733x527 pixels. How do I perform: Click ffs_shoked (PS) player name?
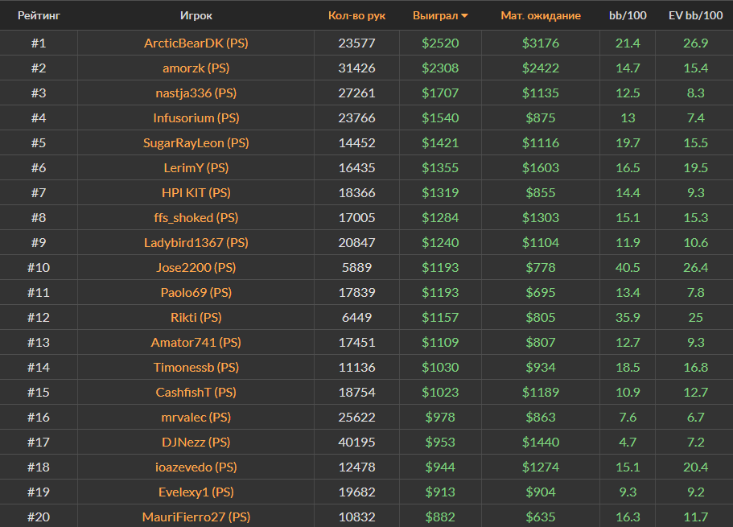point(196,217)
